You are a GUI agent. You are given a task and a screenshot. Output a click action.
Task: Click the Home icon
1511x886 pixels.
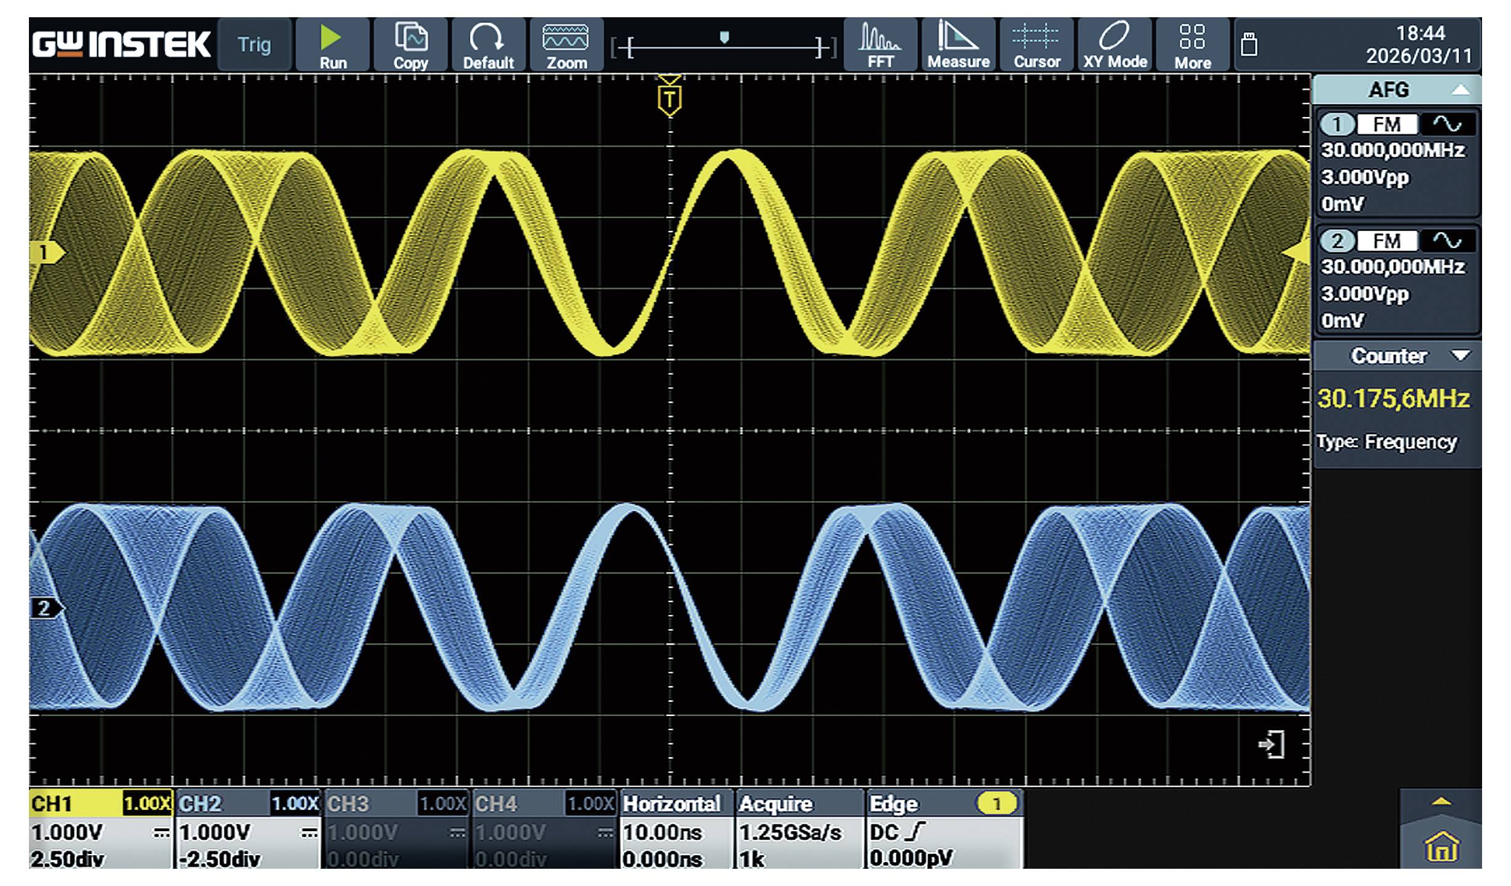(x=1441, y=847)
